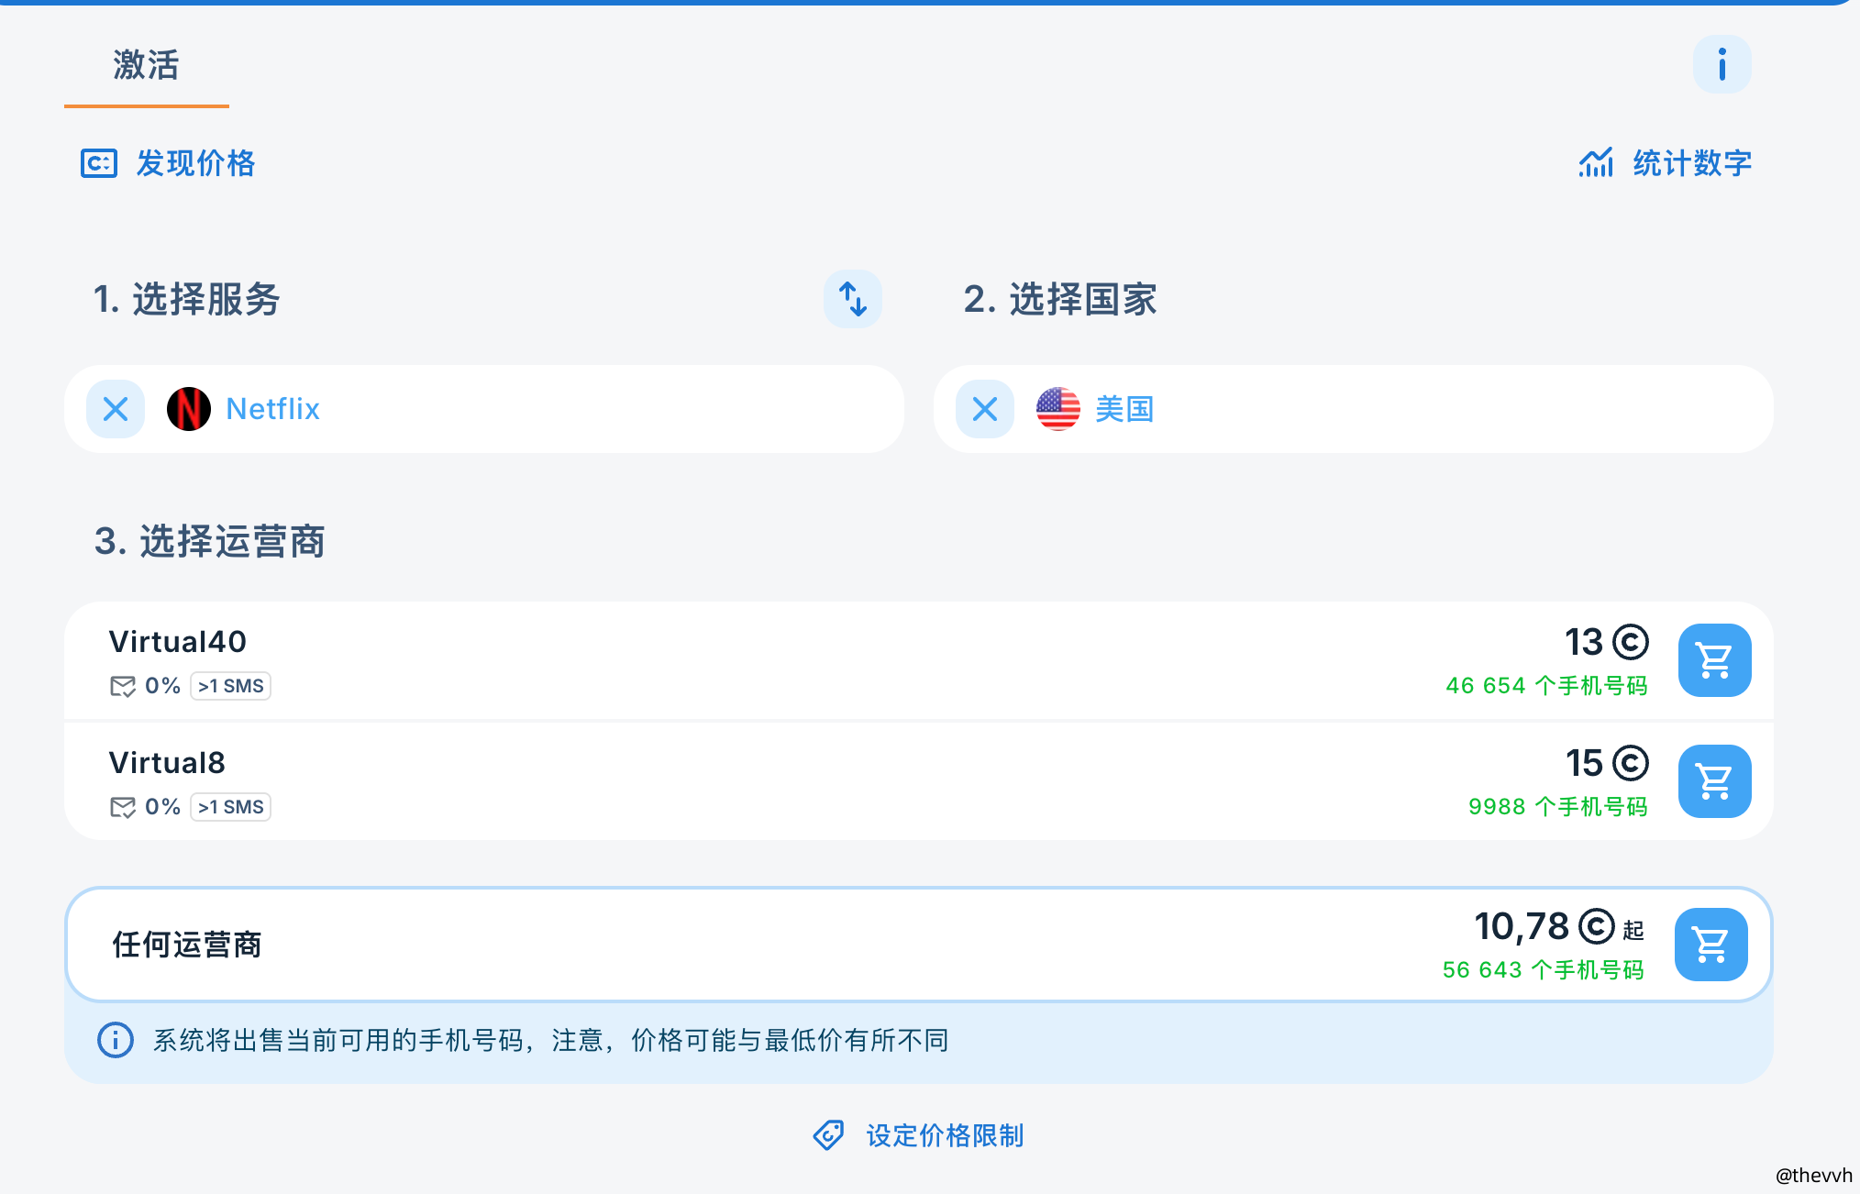Clear the selected Netflix service

116,409
